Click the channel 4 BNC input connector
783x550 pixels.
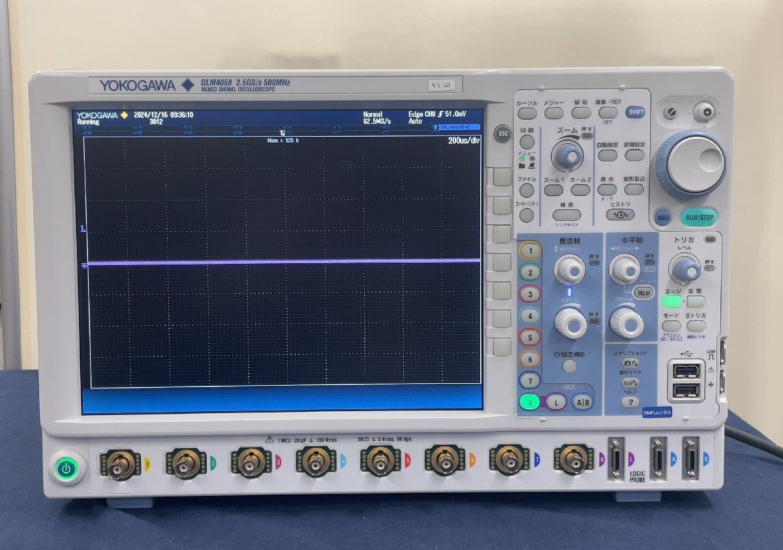point(316,462)
